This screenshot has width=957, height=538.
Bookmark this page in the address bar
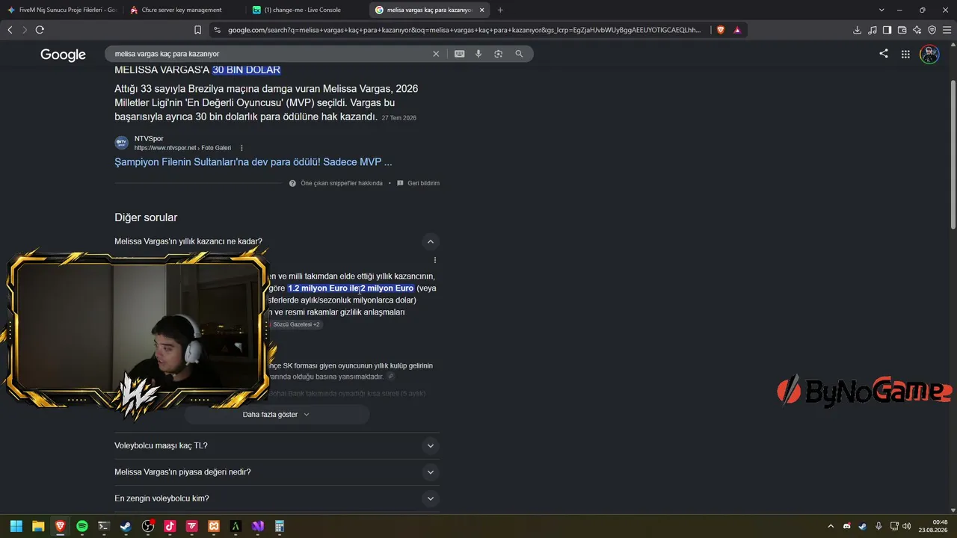tap(197, 30)
